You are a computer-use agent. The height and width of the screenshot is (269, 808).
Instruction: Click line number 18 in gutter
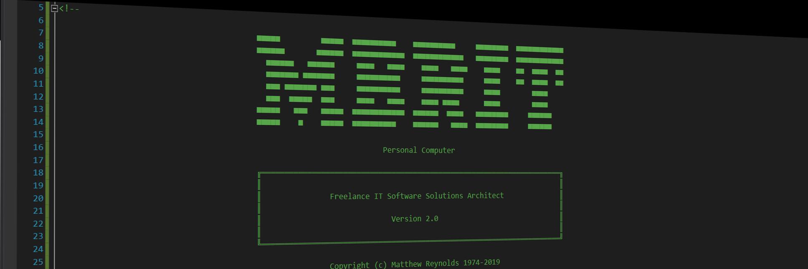(x=38, y=173)
